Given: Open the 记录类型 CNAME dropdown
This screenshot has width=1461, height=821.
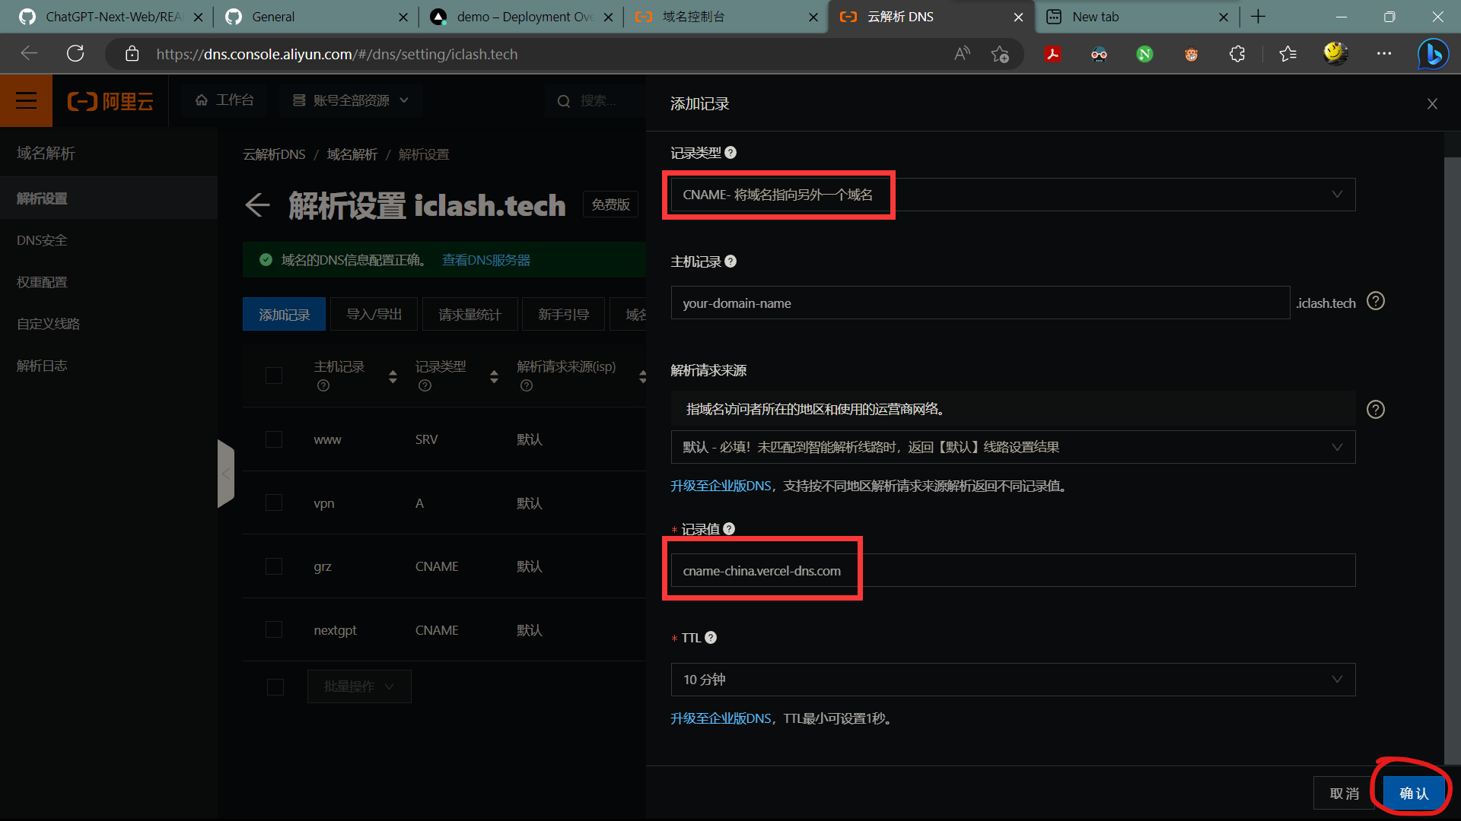Looking at the screenshot, I should tap(1012, 195).
